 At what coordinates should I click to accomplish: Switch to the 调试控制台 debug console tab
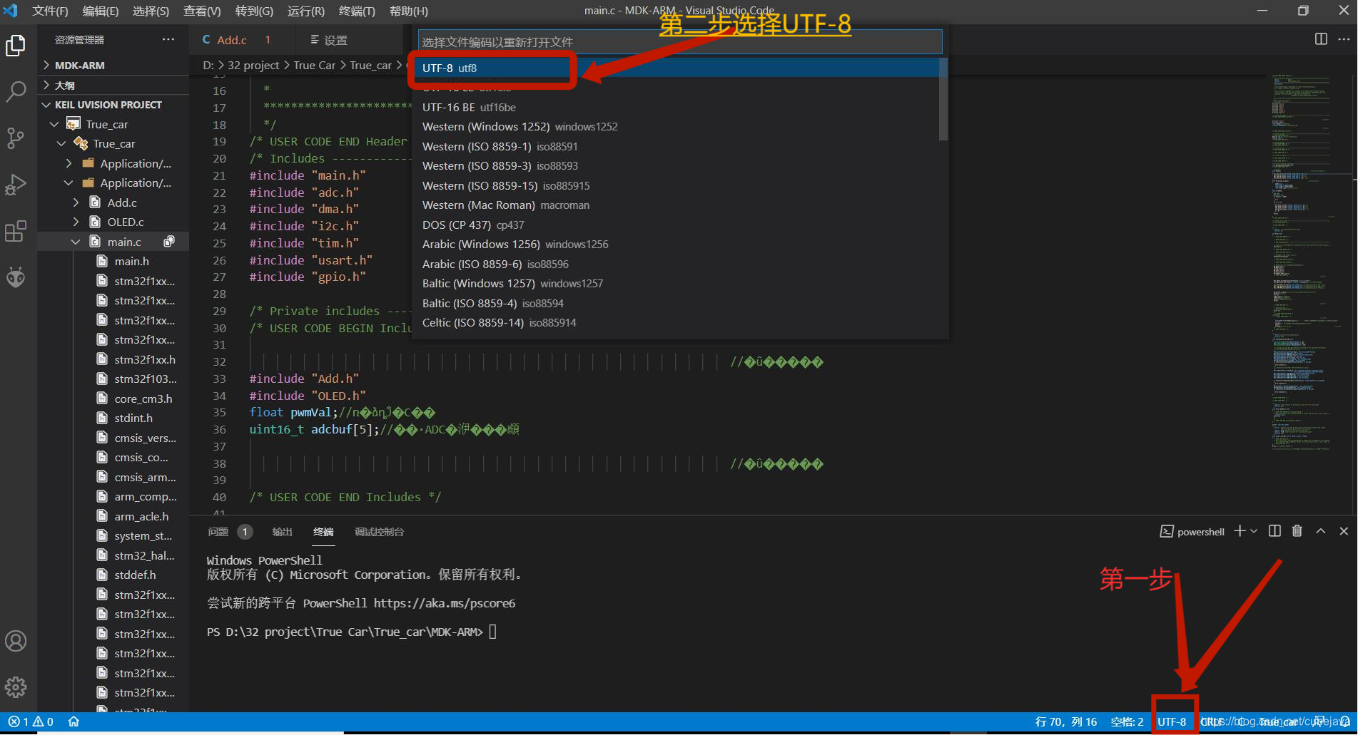(x=379, y=532)
